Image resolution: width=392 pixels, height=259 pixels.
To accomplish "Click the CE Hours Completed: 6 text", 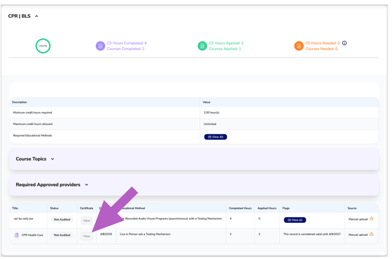I will 127,43.
